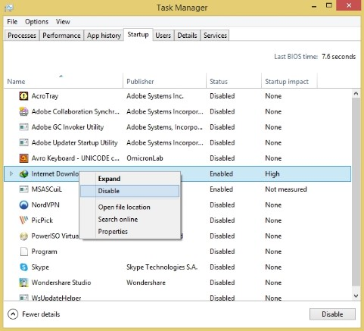This screenshot has width=364, height=331.
Task: Click the High startup impact value
Action: coord(272,174)
